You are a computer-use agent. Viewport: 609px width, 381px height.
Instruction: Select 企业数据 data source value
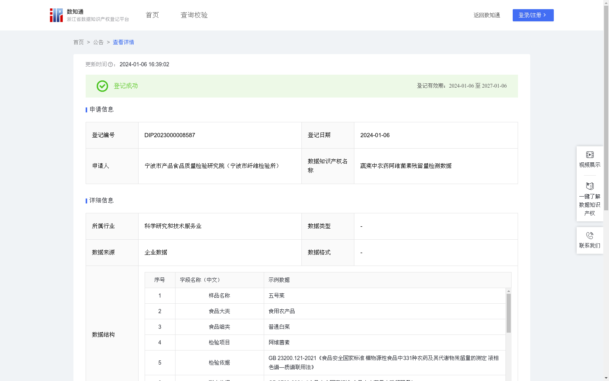pyautogui.click(x=156, y=253)
